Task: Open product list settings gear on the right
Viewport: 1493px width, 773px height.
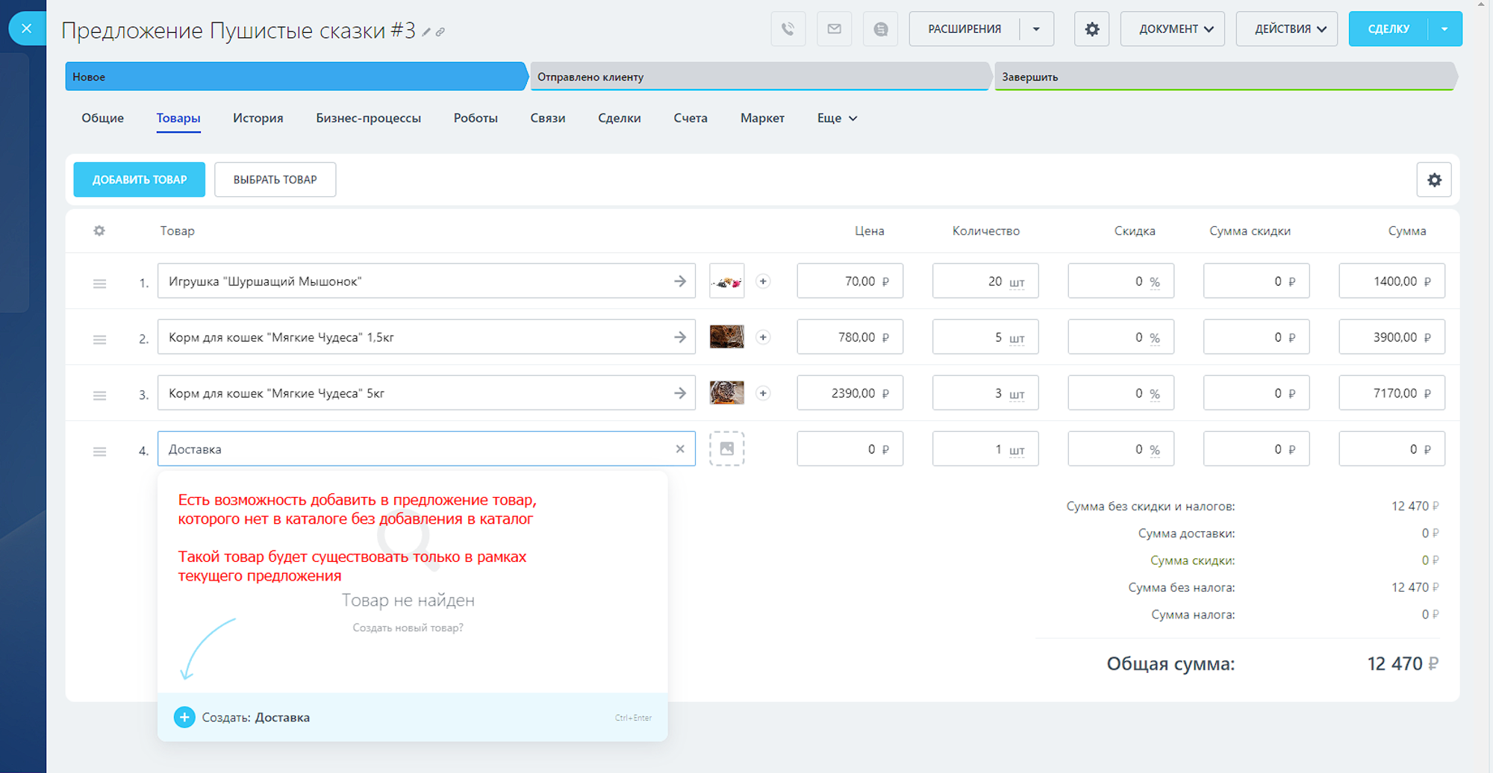Action: (x=1434, y=180)
